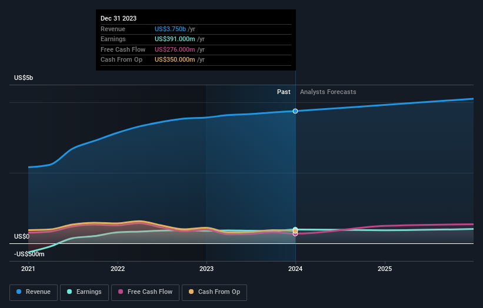Click the Free Cash Flow label in tooltip
Viewport: 483px width, 308px height.
pos(123,49)
